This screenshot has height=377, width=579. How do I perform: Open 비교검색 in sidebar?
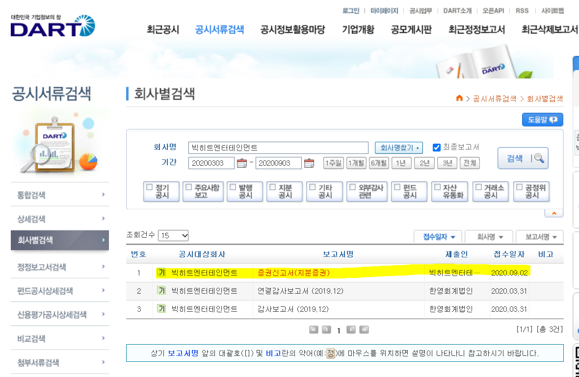60,339
